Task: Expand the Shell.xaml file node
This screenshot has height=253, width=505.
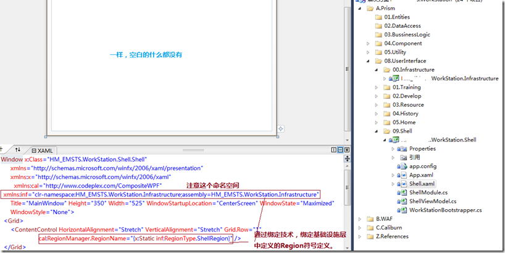Action: coord(393,184)
